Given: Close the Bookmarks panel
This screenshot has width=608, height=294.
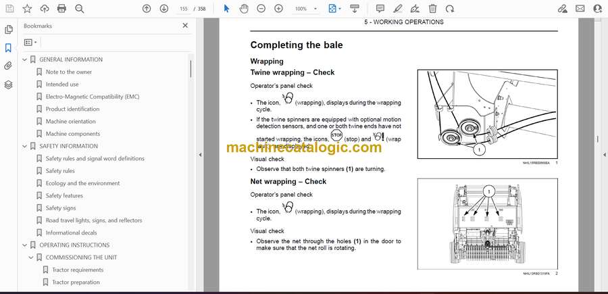Looking at the screenshot, I should pos(185,26).
